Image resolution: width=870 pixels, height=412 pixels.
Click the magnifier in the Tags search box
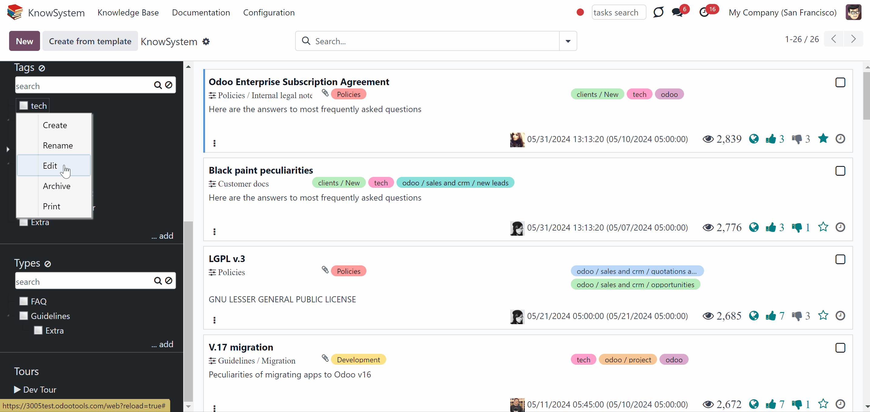(x=158, y=85)
